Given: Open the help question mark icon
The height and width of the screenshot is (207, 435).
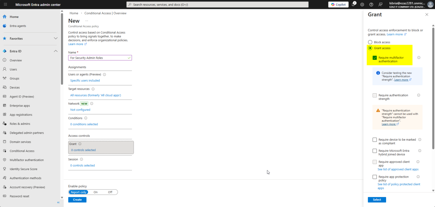Looking at the screenshot, I should [x=371, y=4].
